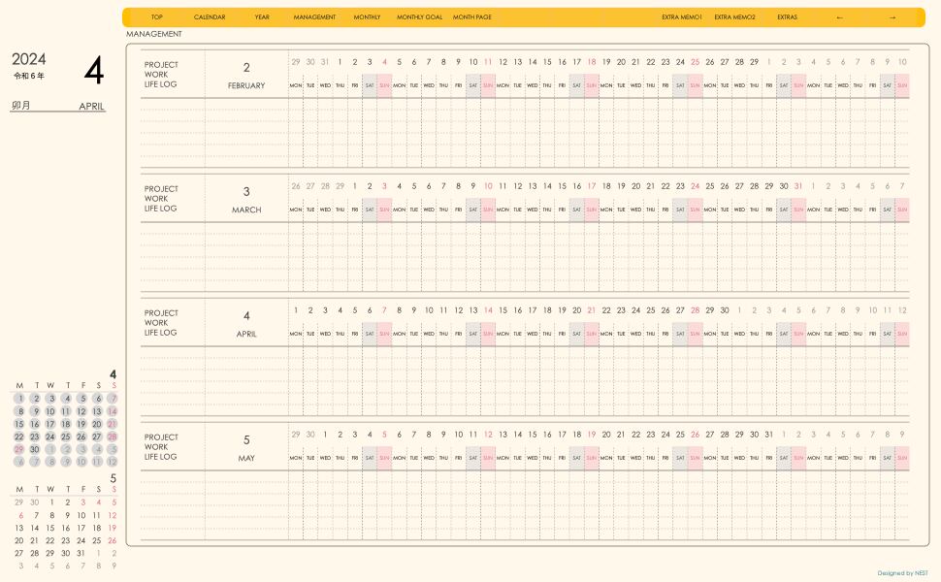This screenshot has width=941, height=582.
Task: Open the MONTHLY tab
Action: [367, 17]
